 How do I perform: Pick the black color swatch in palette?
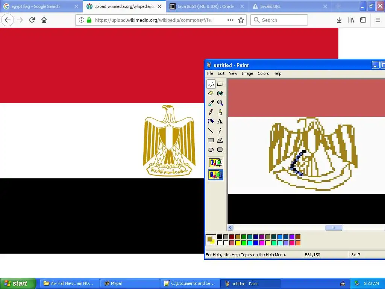pyautogui.click(x=220, y=237)
